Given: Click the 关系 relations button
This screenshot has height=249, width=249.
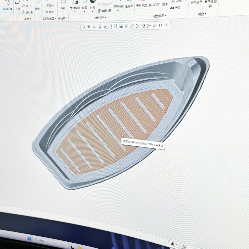Looking at the screenshot, I should pos(176,7).
